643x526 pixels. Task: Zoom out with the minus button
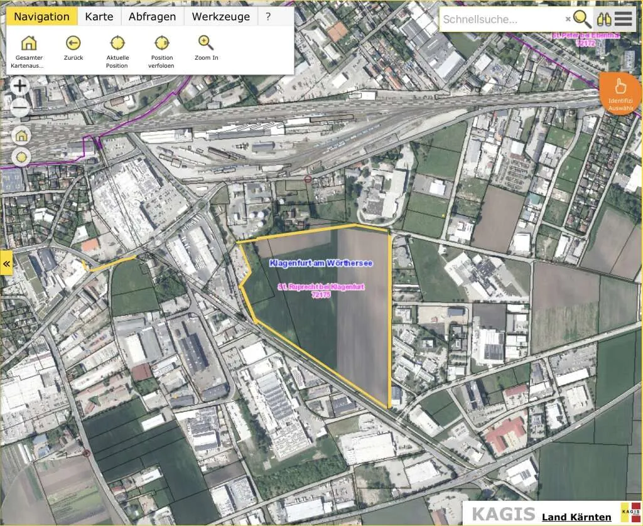[x=19, y=108]
